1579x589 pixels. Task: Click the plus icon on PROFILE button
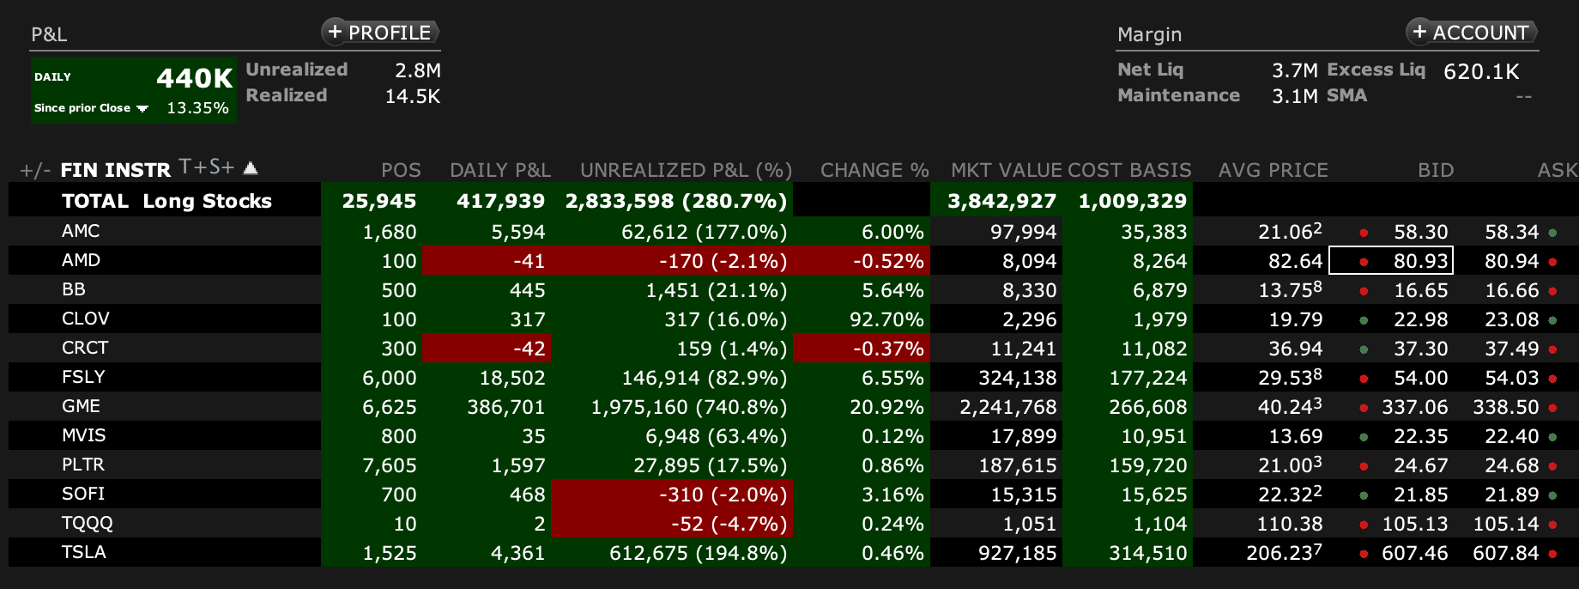pos(335,32)
